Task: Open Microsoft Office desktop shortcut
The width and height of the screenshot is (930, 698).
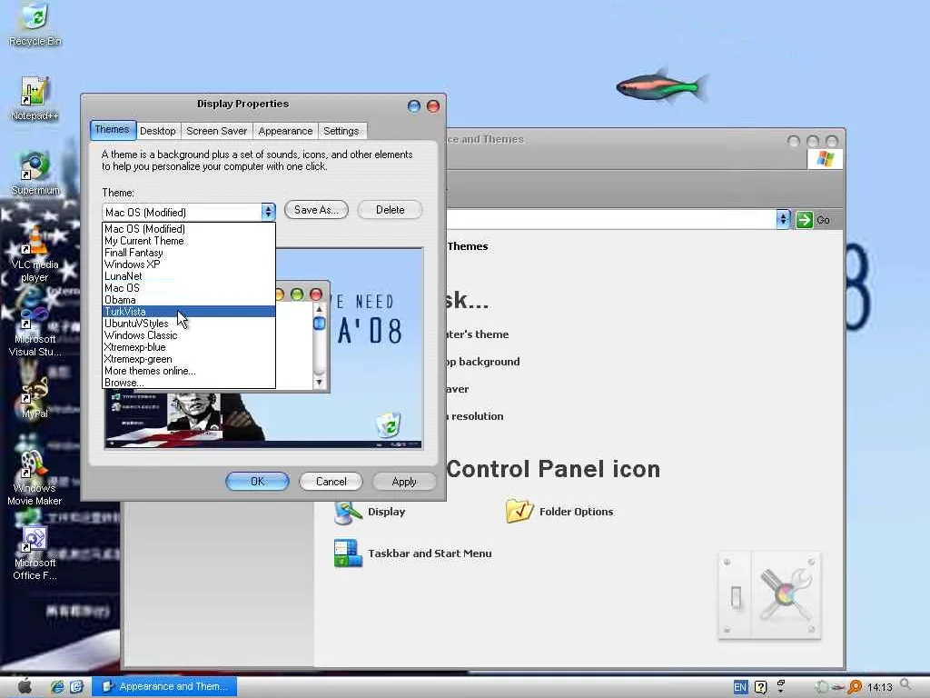Action: coord(35,553)
